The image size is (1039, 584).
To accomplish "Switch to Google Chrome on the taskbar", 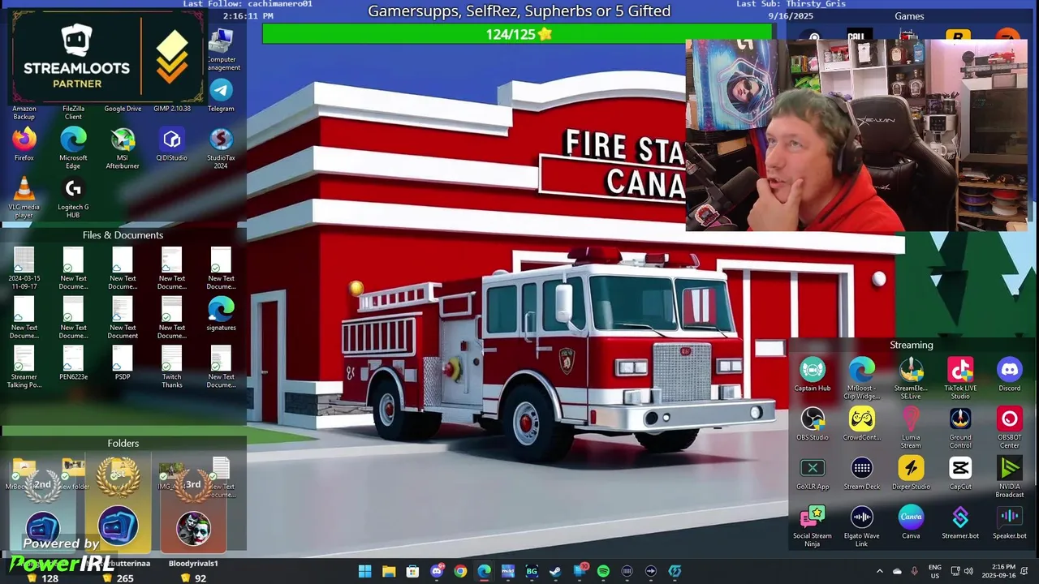I will (x=460, y=571).
